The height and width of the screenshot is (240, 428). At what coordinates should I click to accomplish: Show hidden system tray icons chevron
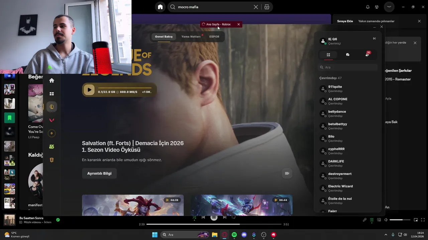click(x=386, y=235)
